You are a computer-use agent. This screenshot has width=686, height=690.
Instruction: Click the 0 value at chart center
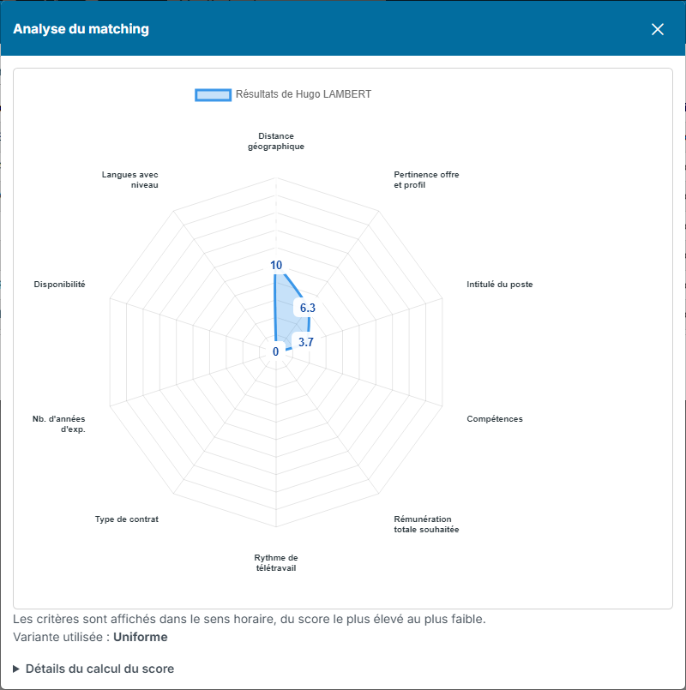275,351
